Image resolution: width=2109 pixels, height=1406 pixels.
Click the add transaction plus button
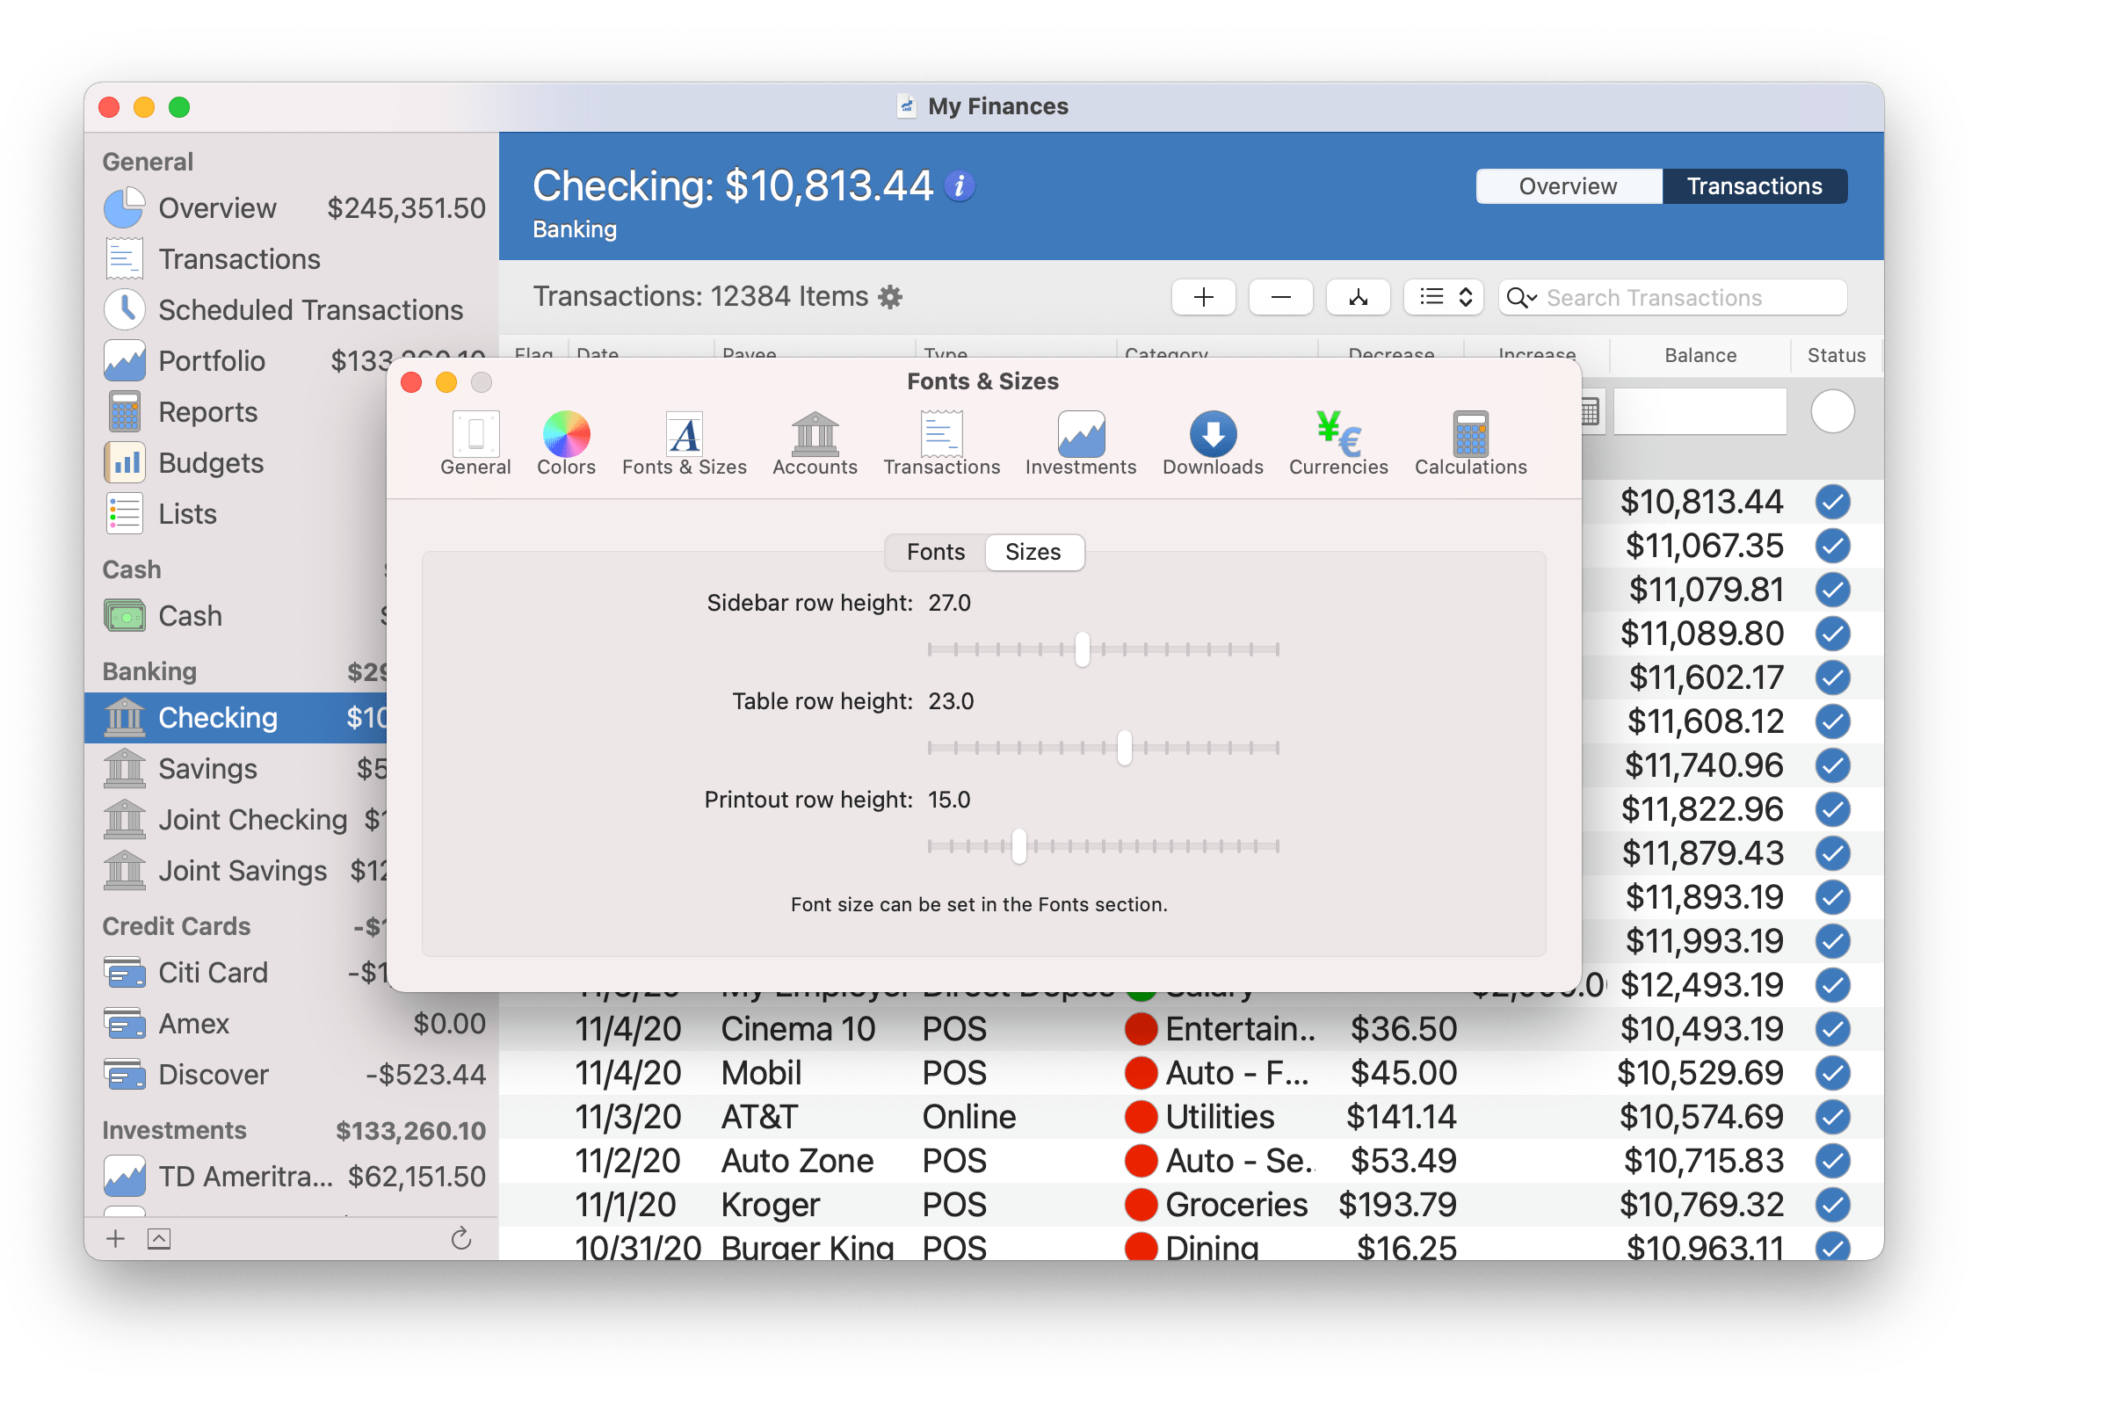(x=1203, y=297)
